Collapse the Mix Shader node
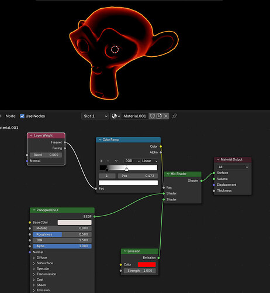 coord(168,174)
